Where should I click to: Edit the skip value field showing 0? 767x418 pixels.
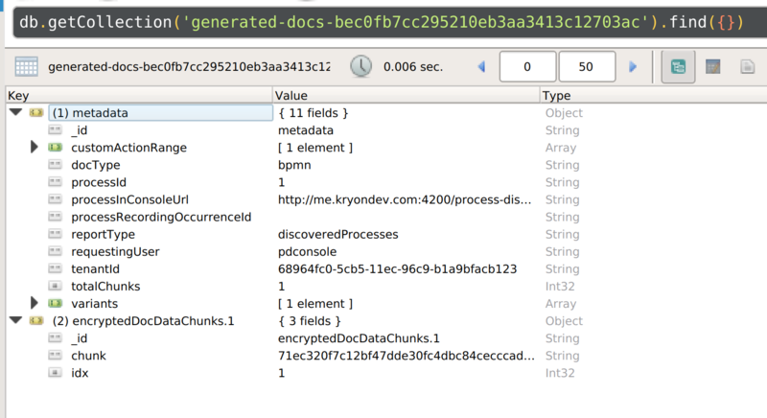coord(527,66)
